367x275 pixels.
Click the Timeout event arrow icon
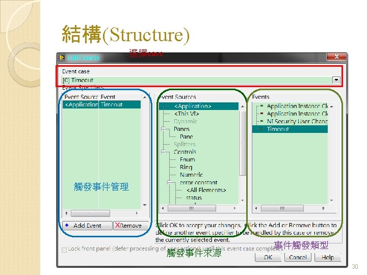coord(261,129)
